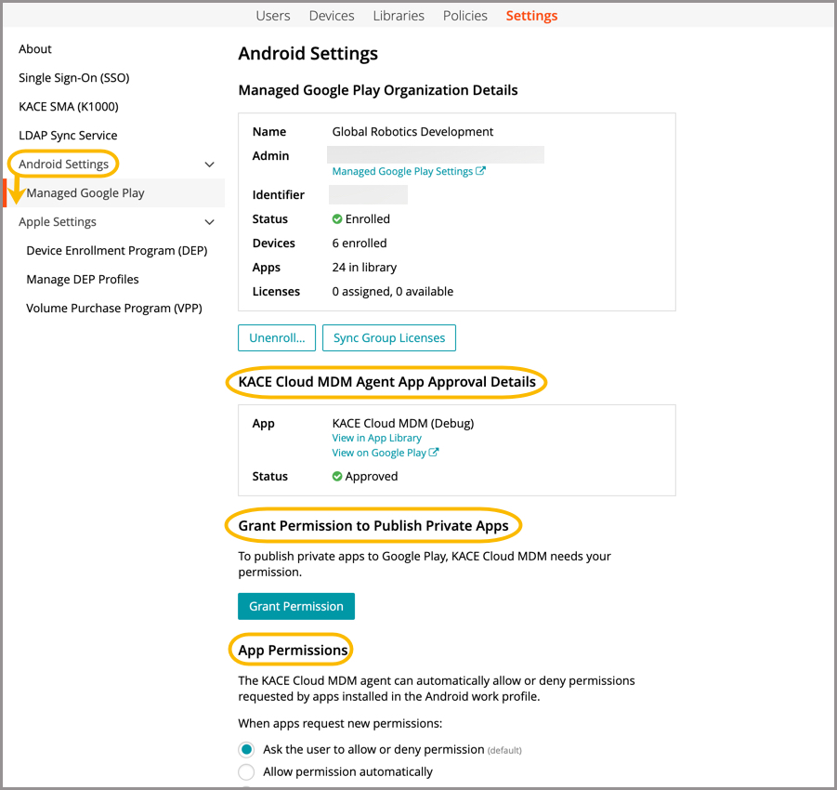
Task: Collapse the Android Settings chevron
Action: click(209, 165)
